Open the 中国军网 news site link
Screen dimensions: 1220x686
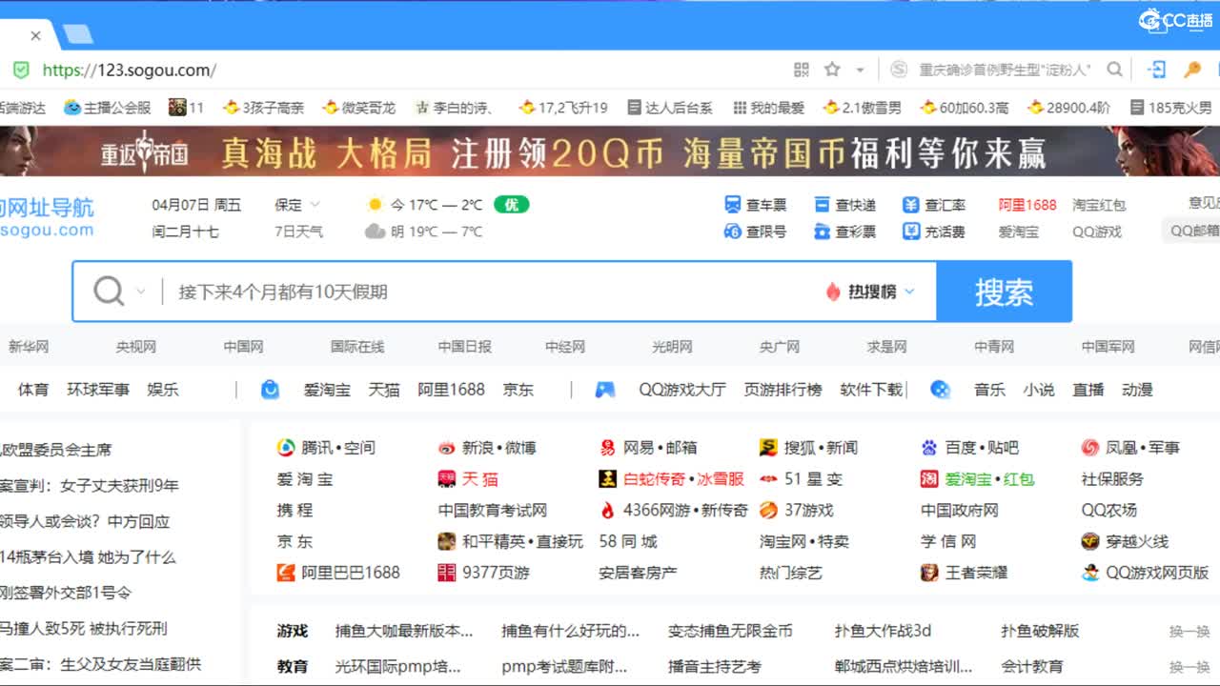pyautogui.click(x=1108, y=347)
